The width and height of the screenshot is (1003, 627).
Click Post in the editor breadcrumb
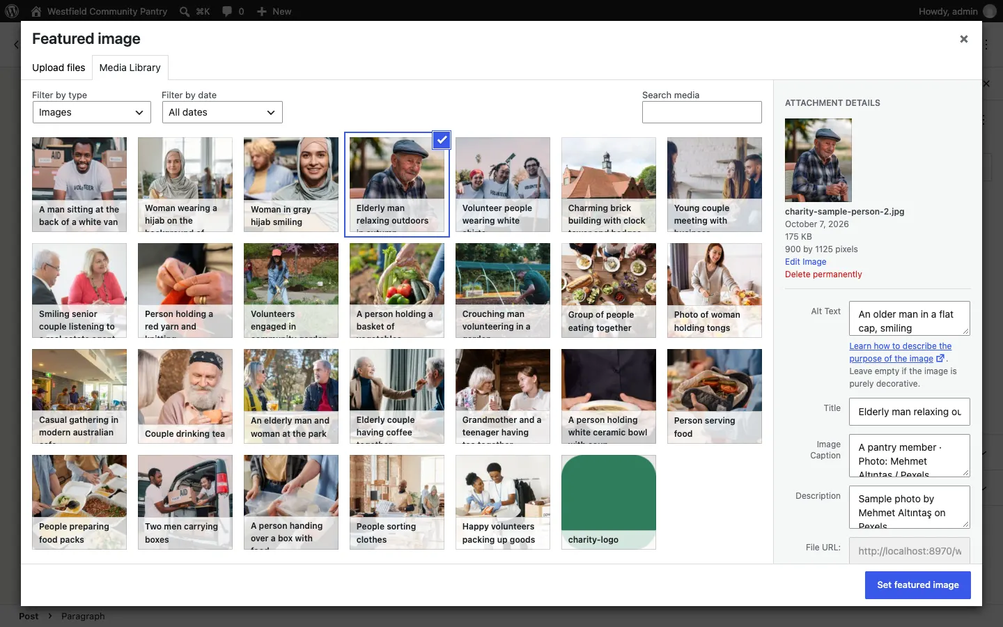pyautogui.click(x=29, y=616)
